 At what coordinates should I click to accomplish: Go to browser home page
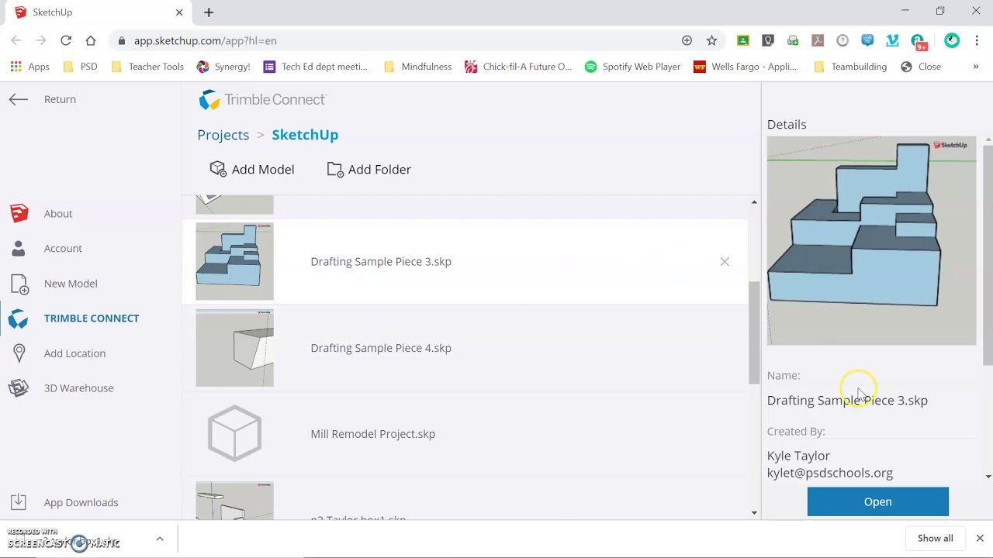point(91,40)
